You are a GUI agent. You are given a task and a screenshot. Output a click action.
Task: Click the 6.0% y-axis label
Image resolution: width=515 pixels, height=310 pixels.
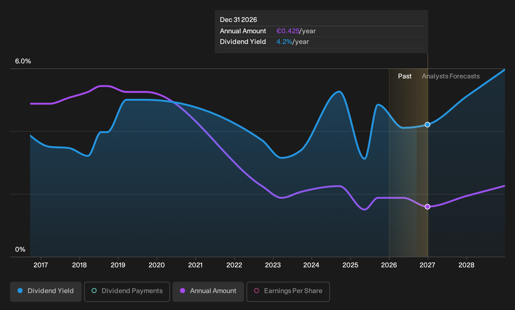(x=23, y=61)
